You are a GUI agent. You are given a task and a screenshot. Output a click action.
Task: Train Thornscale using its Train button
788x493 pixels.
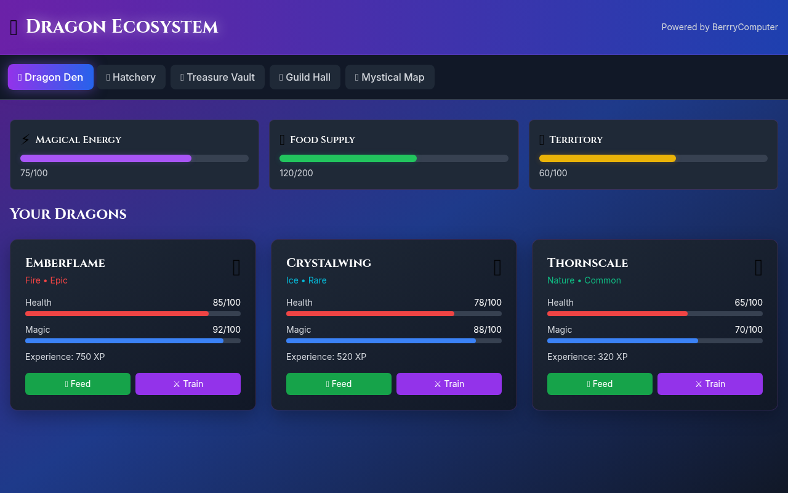click(710, 383)
